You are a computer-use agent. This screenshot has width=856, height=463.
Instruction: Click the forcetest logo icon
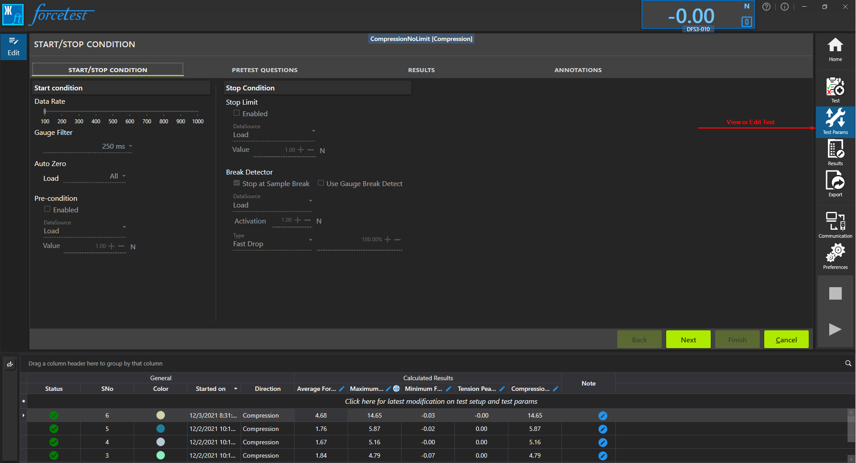[13, 15]
